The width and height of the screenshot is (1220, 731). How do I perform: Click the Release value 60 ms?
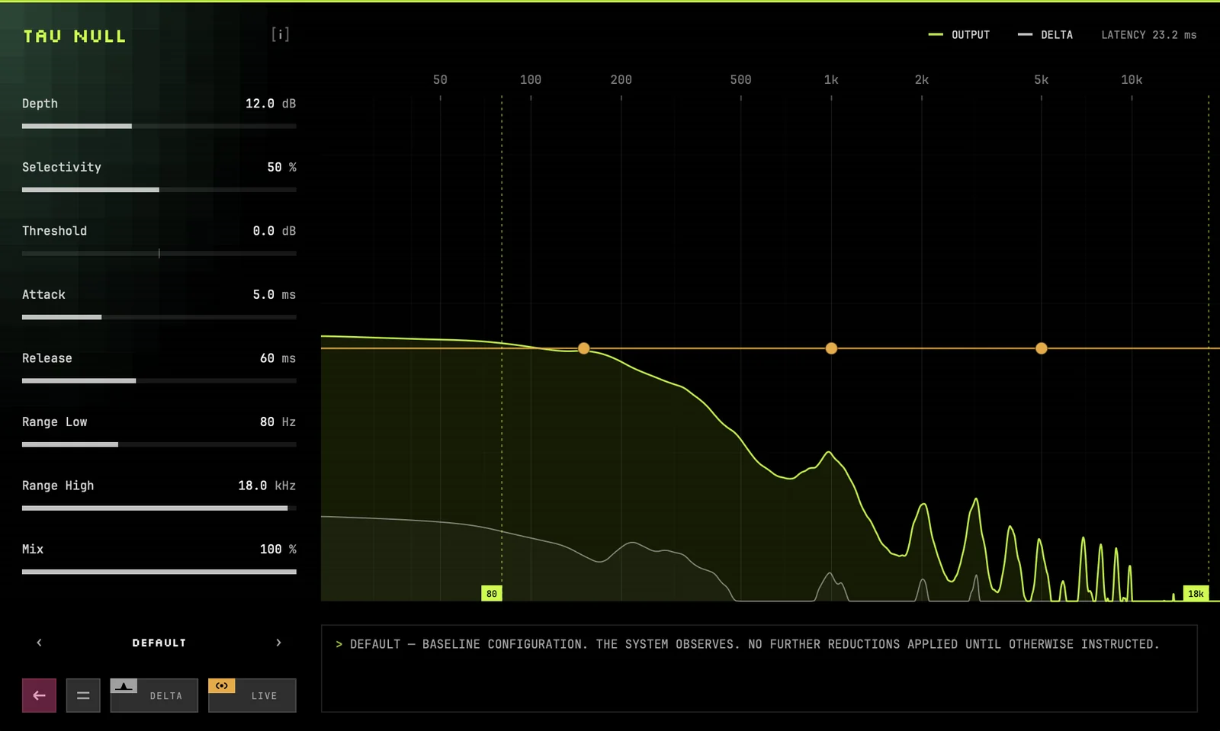click(x=278, y=358)
